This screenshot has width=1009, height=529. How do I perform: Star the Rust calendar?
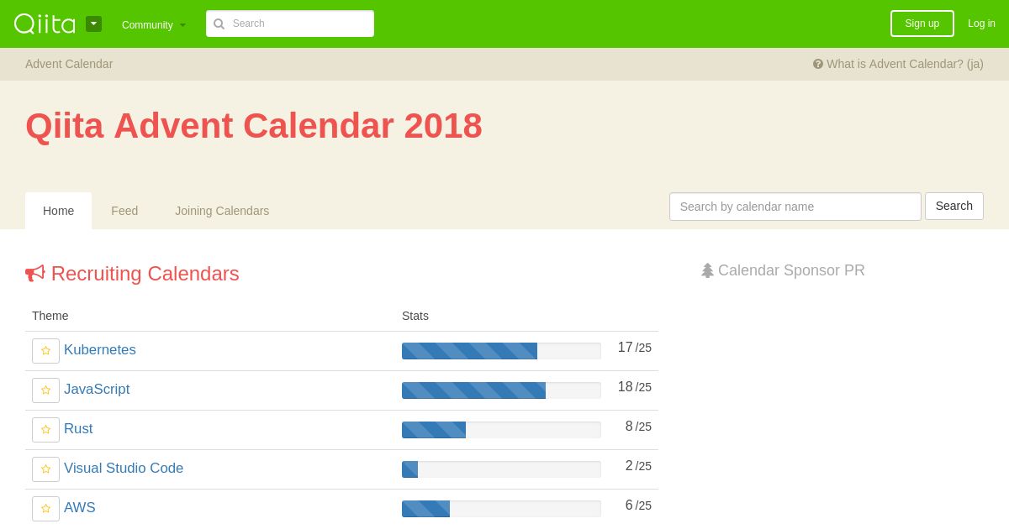(x=45, y=430)
